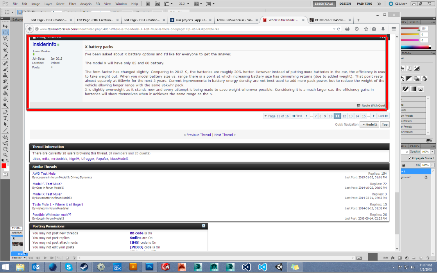Select the Blur tool
437x273 pixels.
[x=5, y=99]
